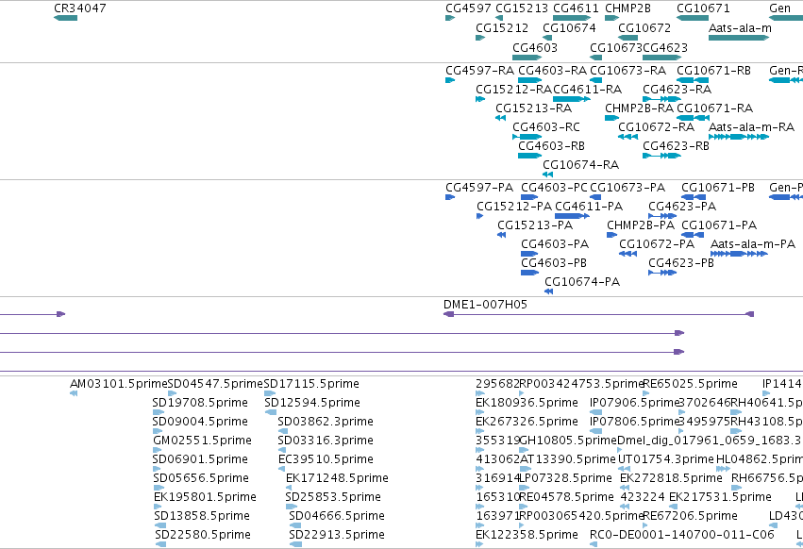Click transcript CG10671-RB
The image size is (803, 549).
693,80
